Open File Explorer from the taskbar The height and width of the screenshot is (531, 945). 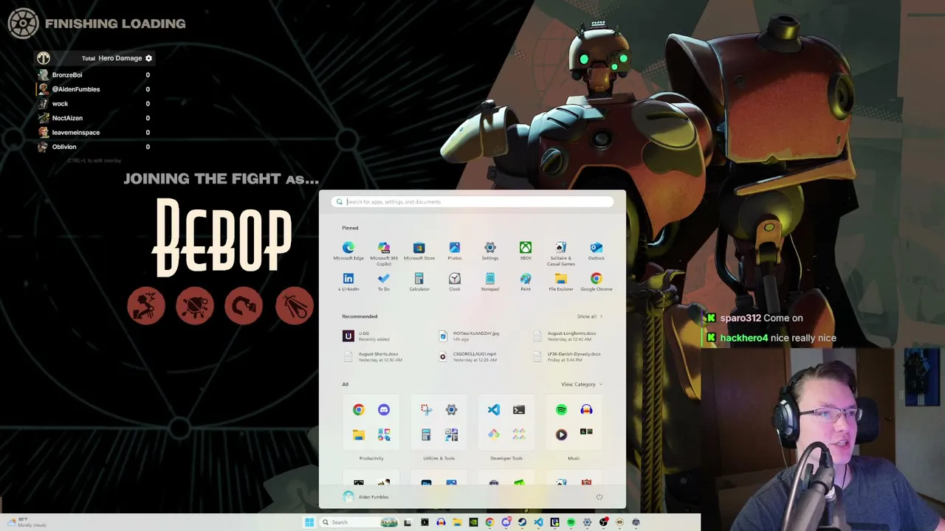(457, 522)
